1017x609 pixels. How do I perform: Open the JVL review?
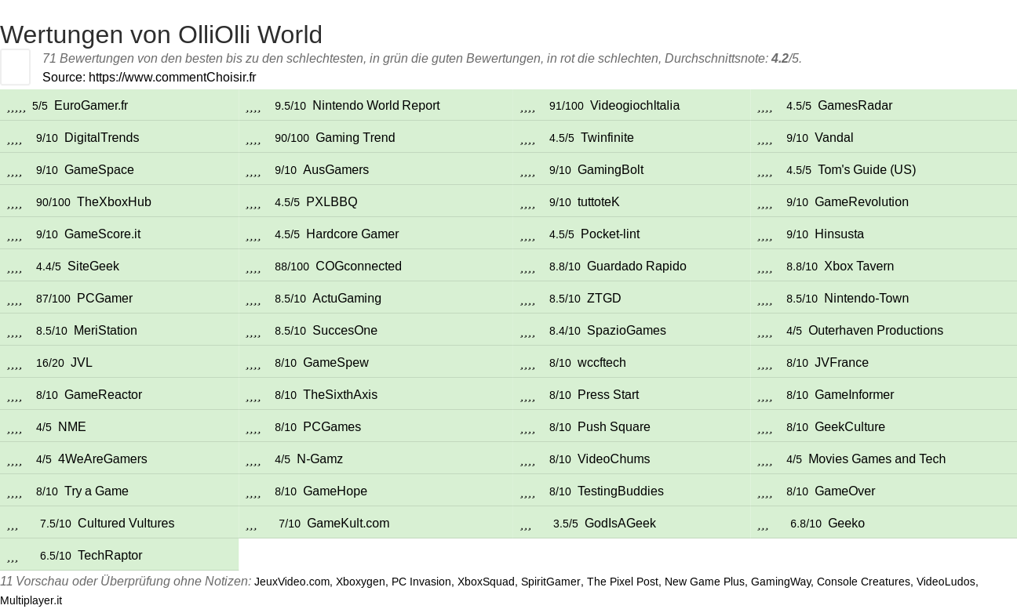(x=81, y=363)
